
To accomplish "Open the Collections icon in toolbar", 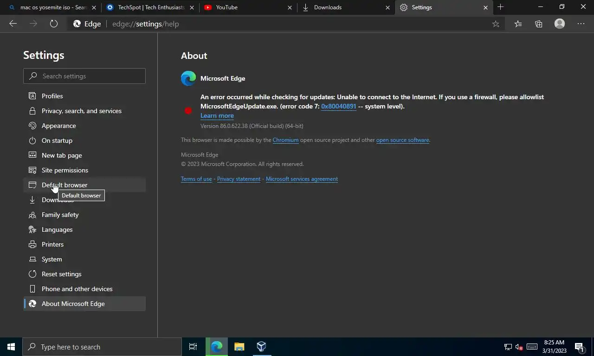I will (x=538, y=24).
